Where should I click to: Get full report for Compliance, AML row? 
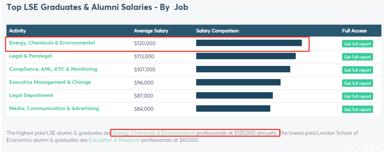coord(358,70)
